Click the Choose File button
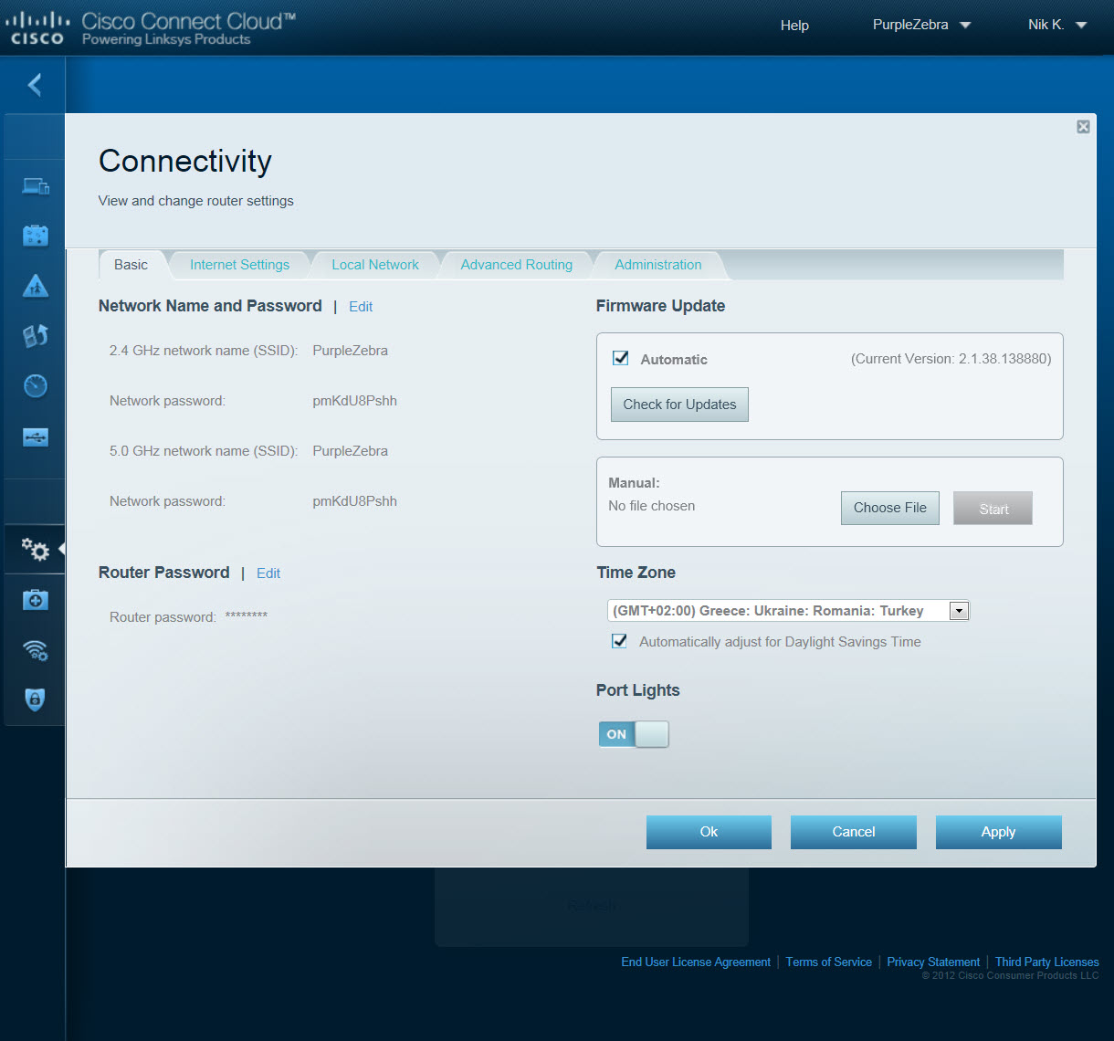Image resolution: width=1114 pixels, height=1041 pixels. (890, 508)
